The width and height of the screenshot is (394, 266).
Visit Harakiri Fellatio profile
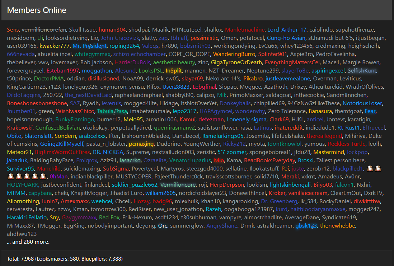pyautogui.click(x=27, y=218)
